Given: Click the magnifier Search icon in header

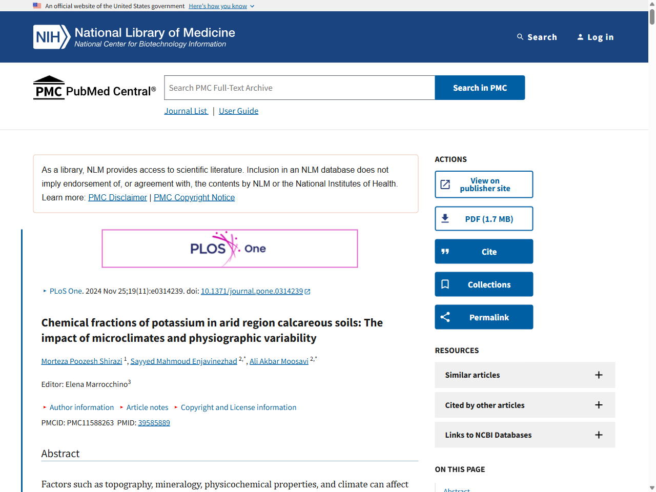Looking at the screenshot, I should tap(520, 37).
